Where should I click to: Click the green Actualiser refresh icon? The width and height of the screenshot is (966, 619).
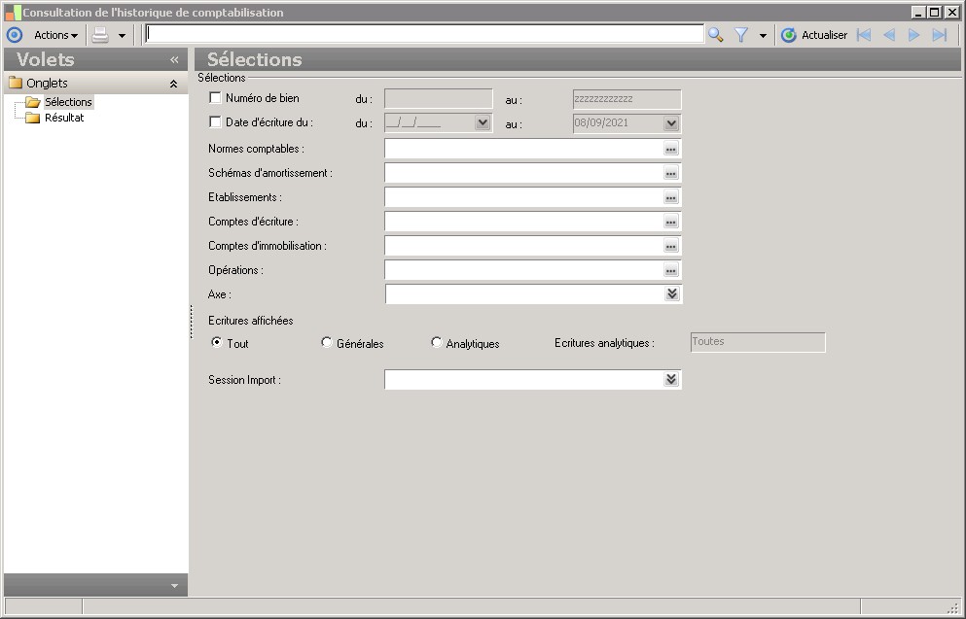[788, 35]
